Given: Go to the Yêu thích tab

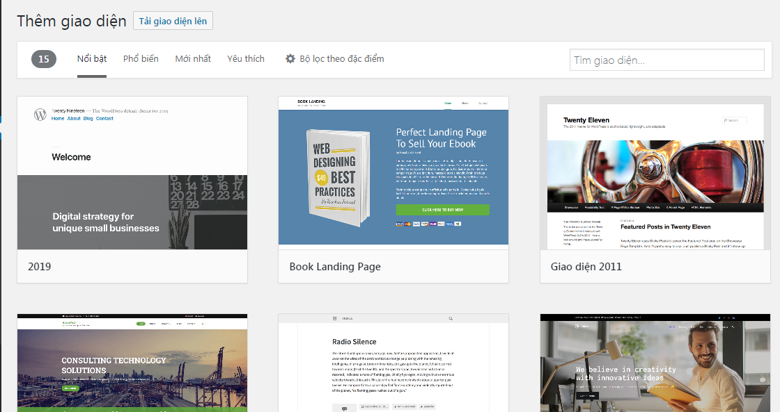Looking at the screenshot, I should [246, 58].
